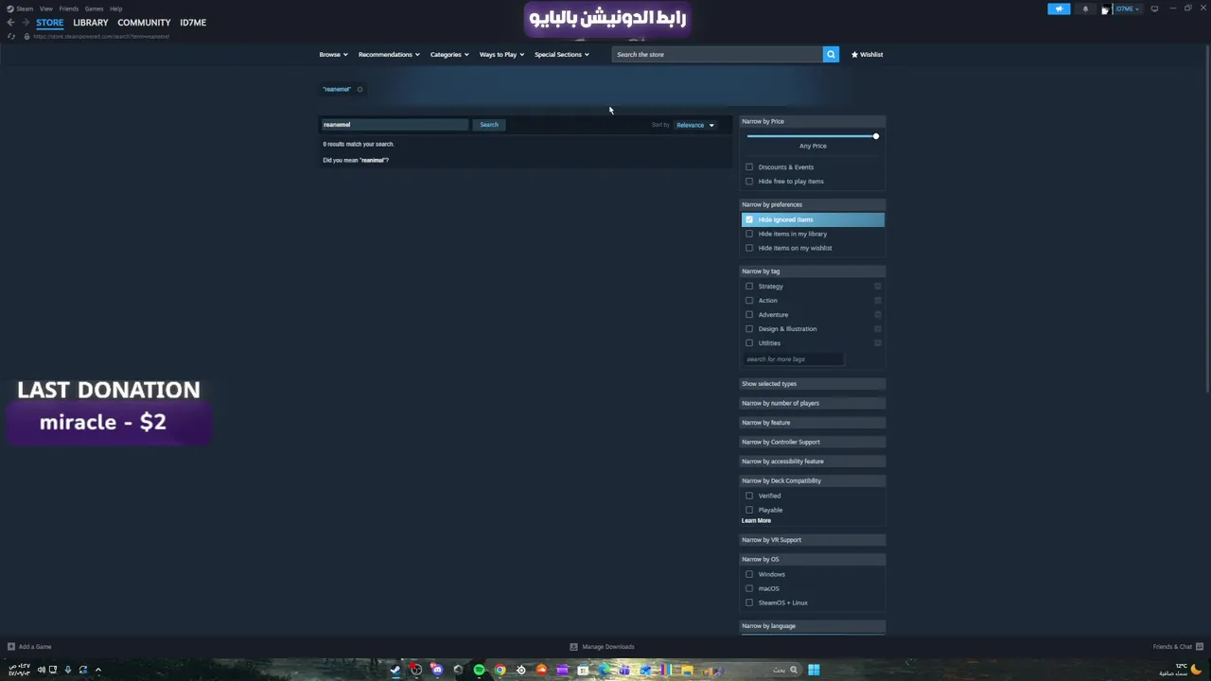This screenshot has width=1211, height=681.
Task: Expand Narrow by Controller Support
Action: pyautogui.click(x=812, y=442)
